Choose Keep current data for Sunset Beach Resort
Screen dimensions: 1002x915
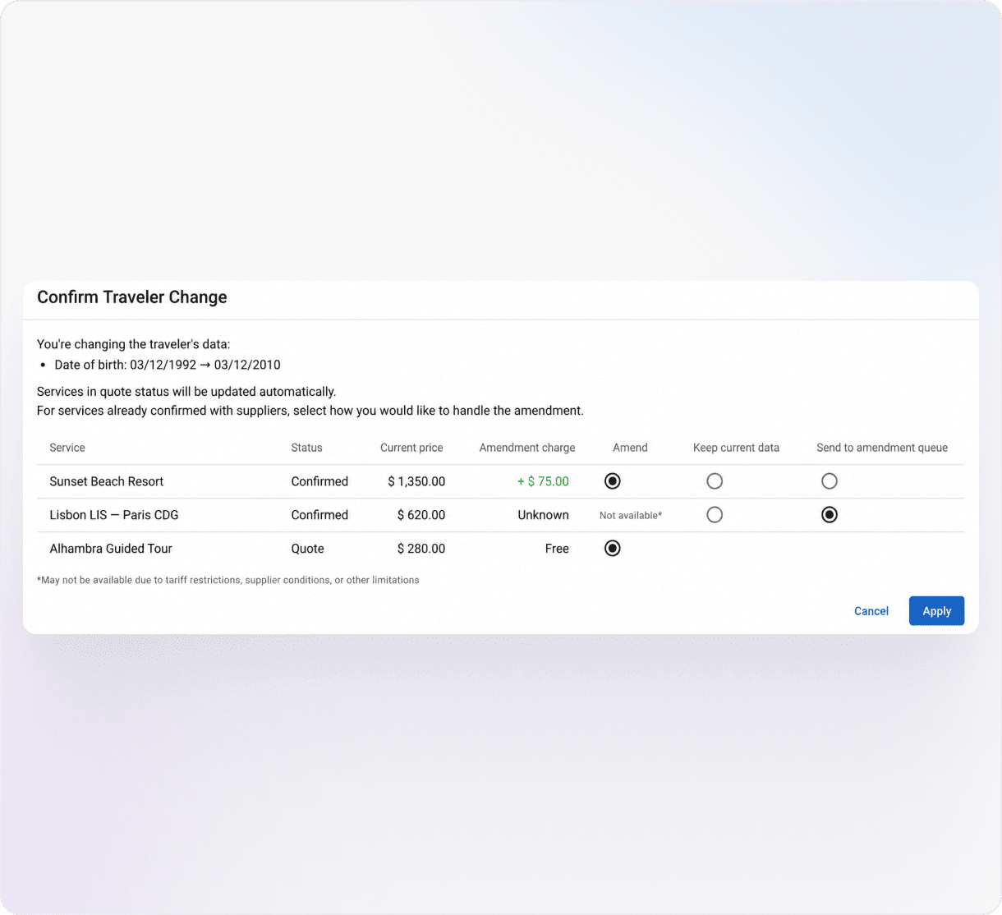(715, 481)
